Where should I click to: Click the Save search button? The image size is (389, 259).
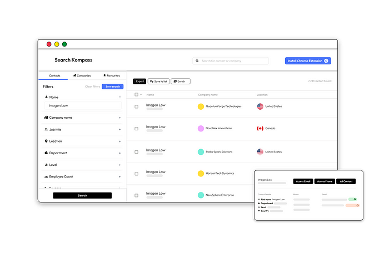[x=113, y=87]
